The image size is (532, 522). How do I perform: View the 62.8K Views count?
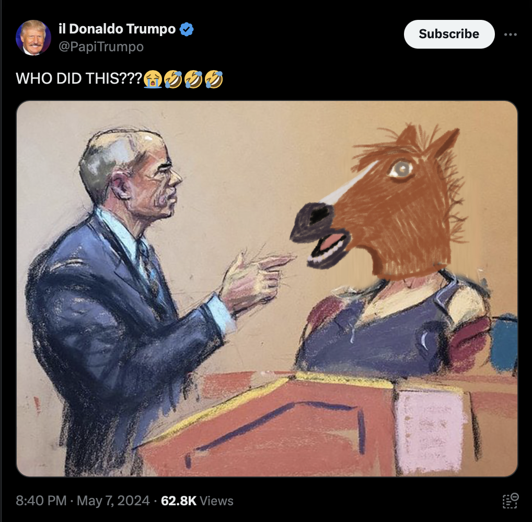click(x=197, y=501)
